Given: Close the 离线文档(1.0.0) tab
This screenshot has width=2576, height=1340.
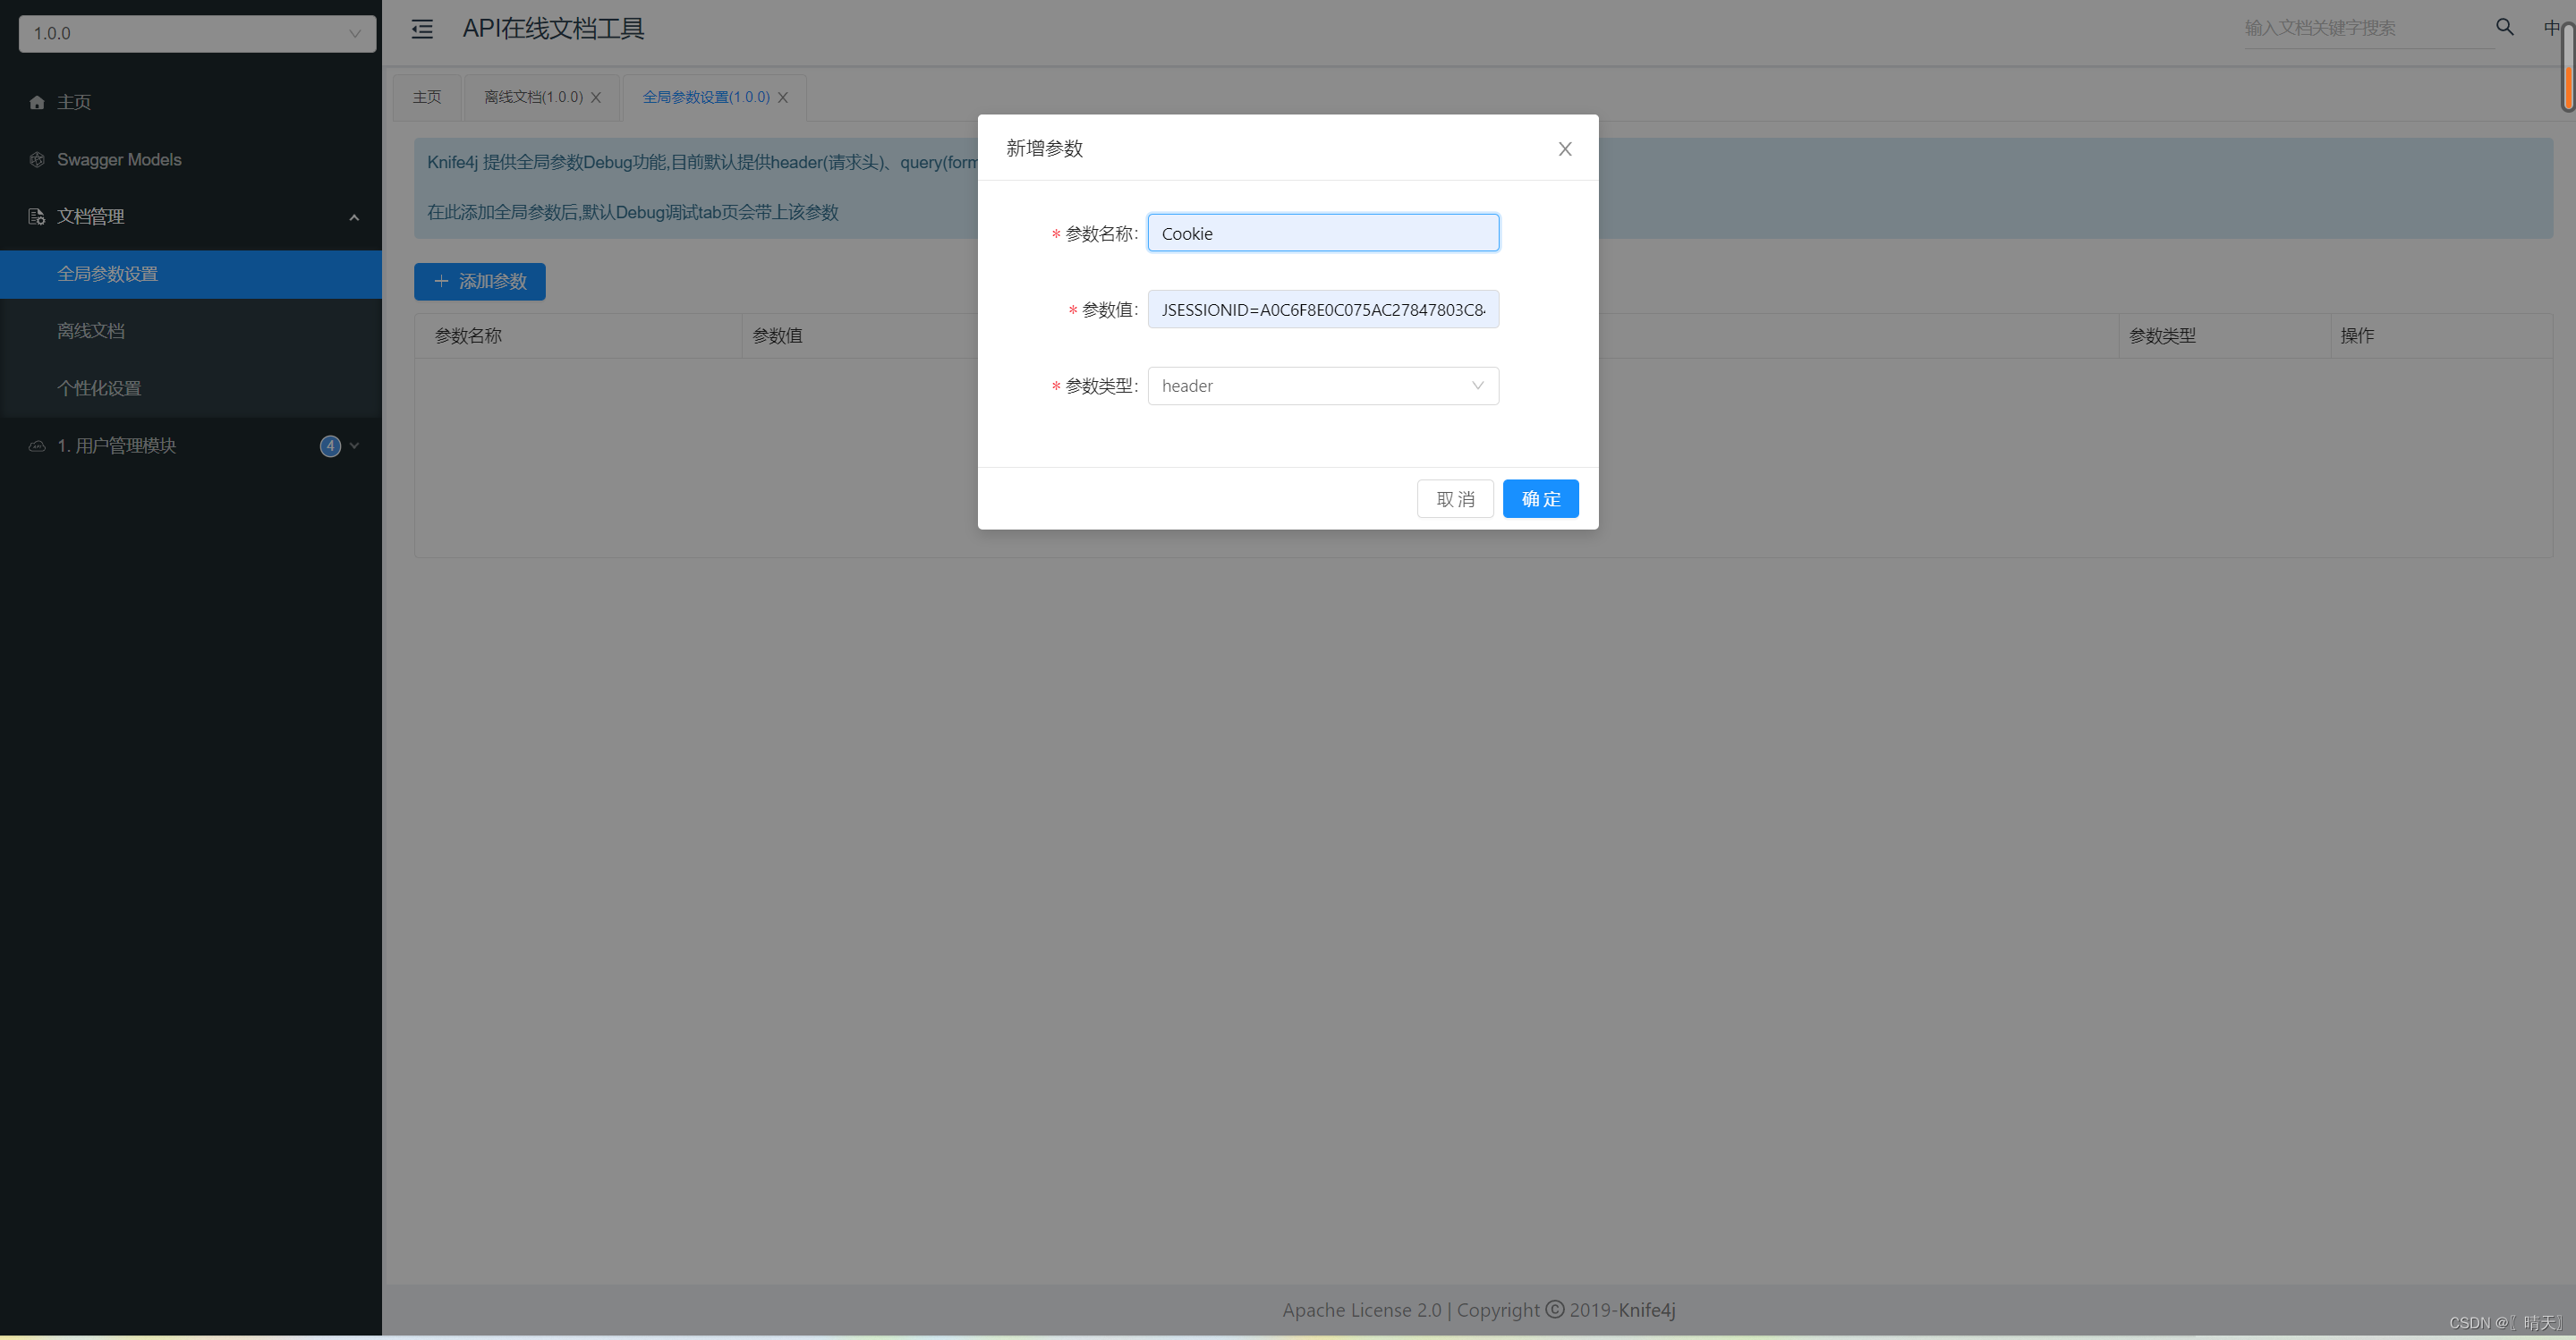Looking at the screenshot, I should [596, 97].
